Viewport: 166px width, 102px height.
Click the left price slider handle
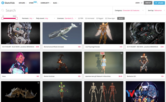[2, 18]
